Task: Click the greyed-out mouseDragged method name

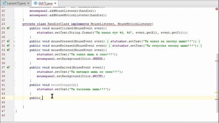Action: [62, 85]
